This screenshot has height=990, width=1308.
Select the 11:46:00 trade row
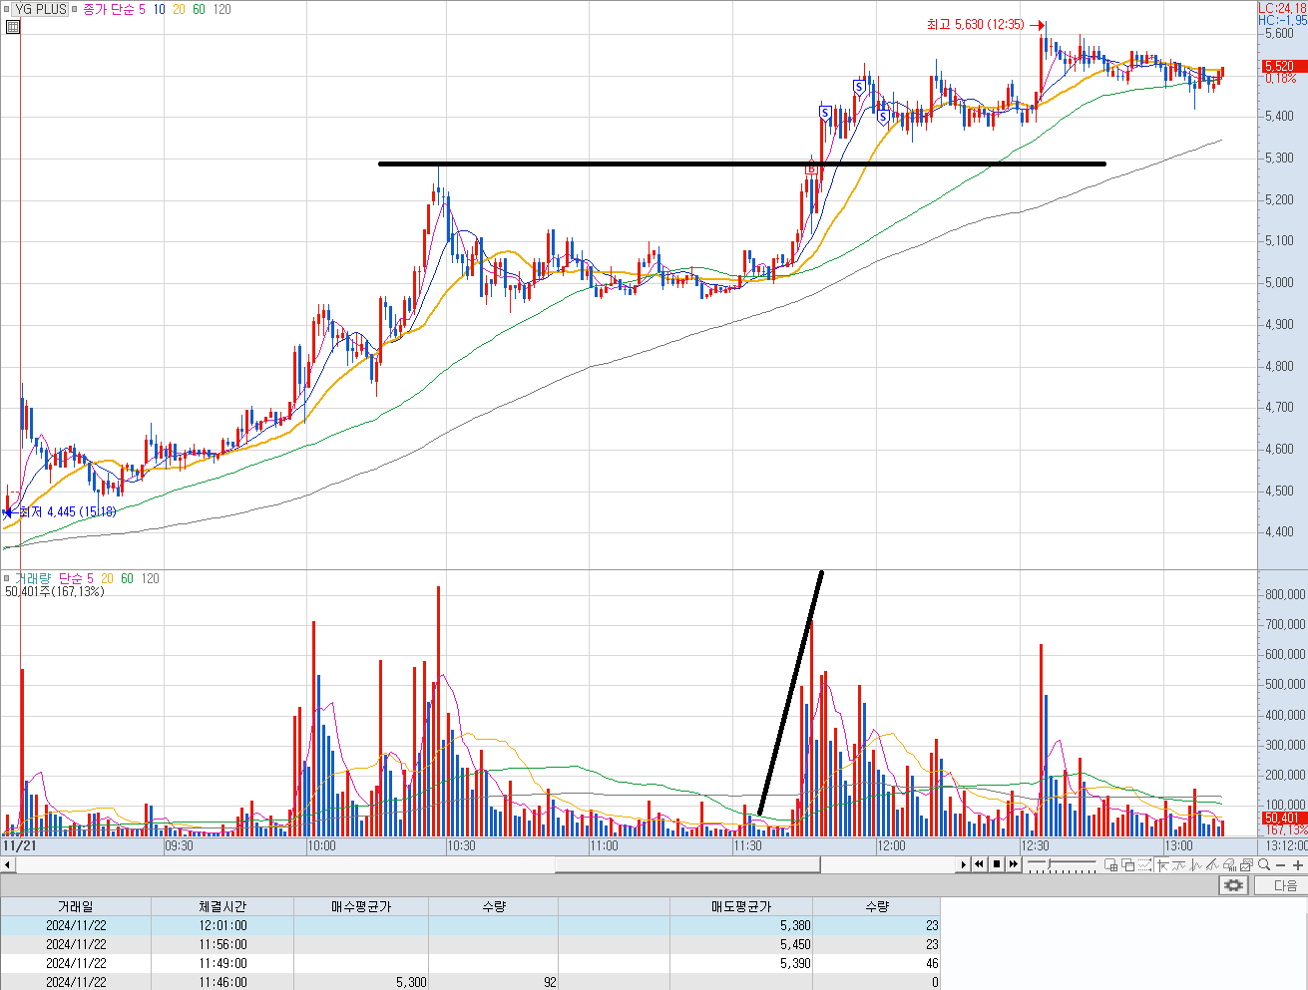[470, 982]
